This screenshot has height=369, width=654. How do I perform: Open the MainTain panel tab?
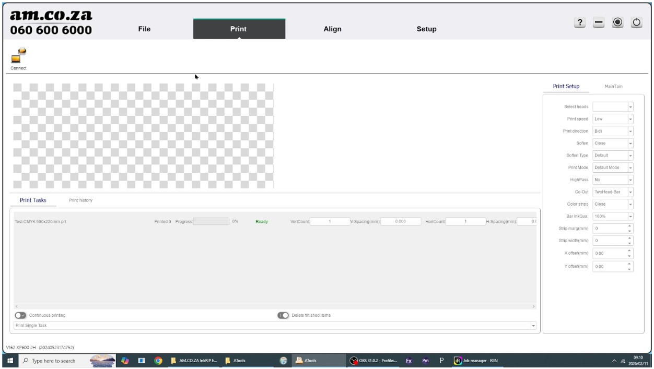click(613, 87)
